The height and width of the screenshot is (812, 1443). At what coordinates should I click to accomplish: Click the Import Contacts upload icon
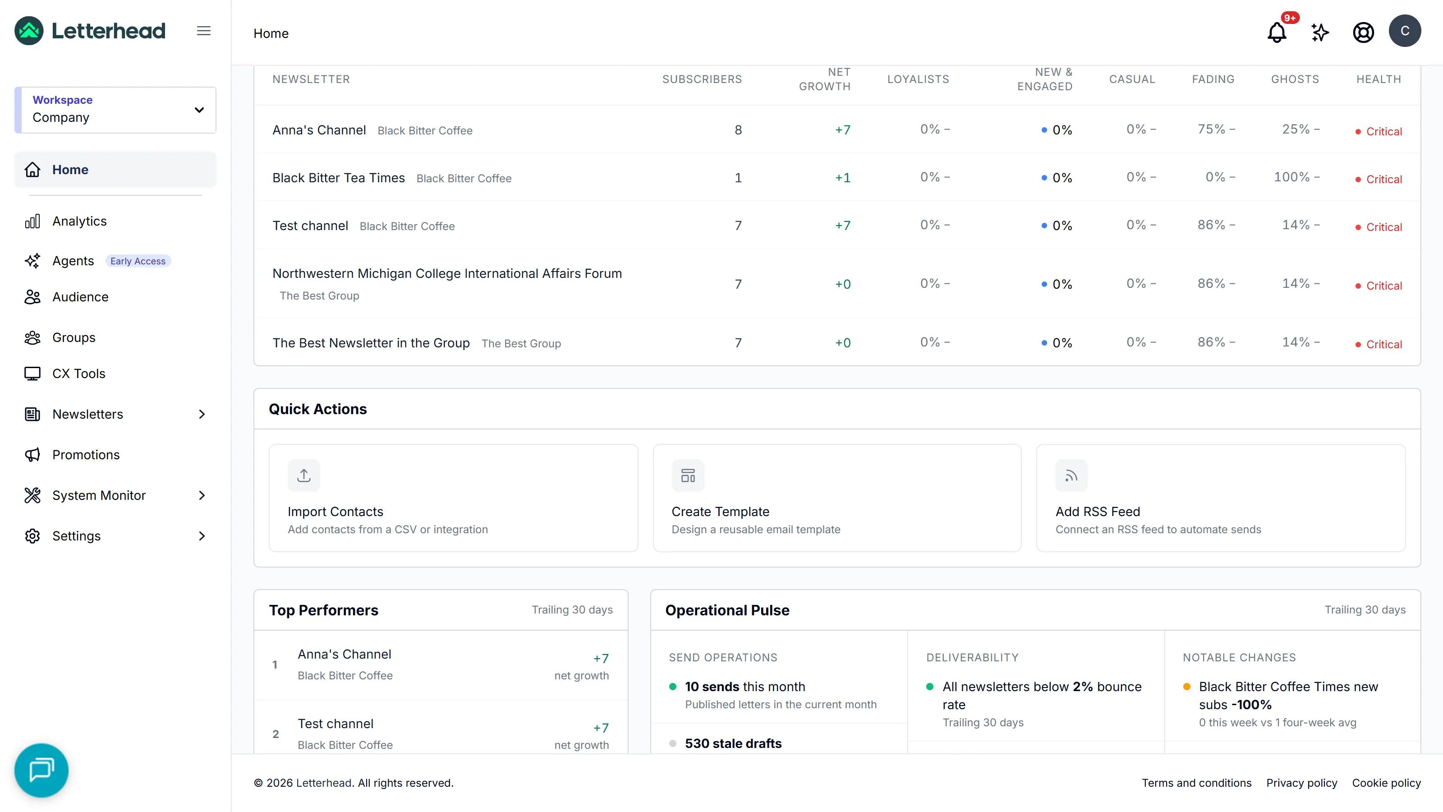tap(303, 475)
